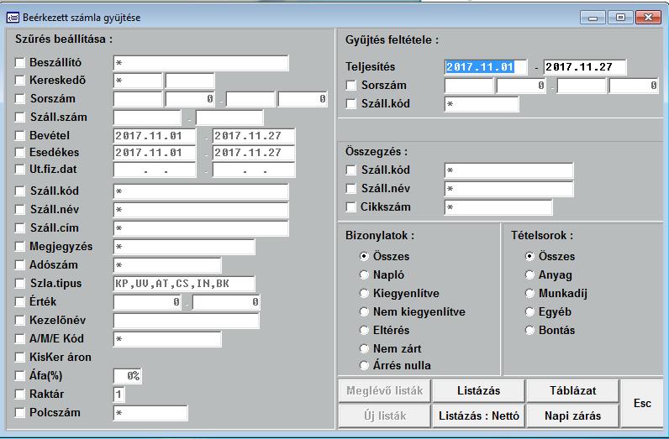669x439 pixels.
Task: Click the Megjegyzés input field
Action: click(184, 247)
